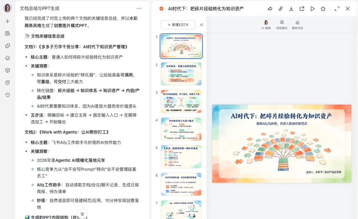
Task: Click 文档2 Work with Agents line
Action: 67,132
